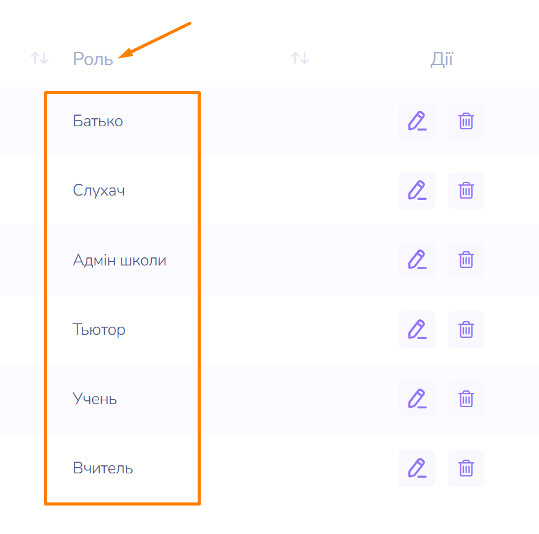Sort using arrows right of Роль column
Screen dimensions: 539x534
(300, 59)
